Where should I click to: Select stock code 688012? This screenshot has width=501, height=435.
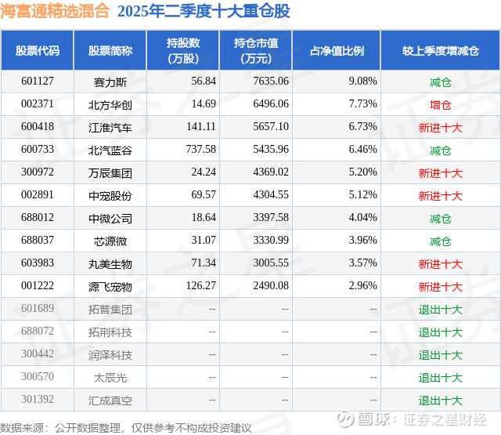[x=38, y=218]
